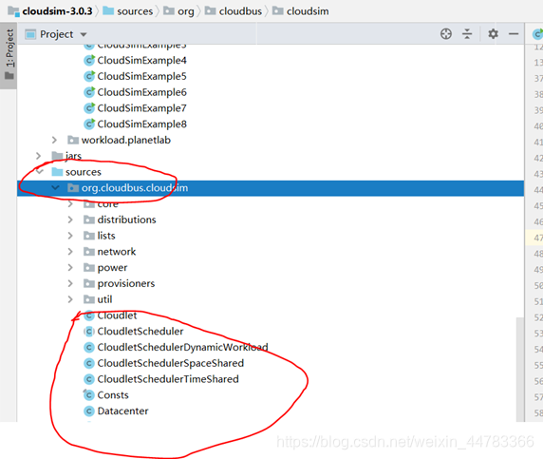Select Datacenter class
The width and height of the screenshot is (543, 459).
123,411
